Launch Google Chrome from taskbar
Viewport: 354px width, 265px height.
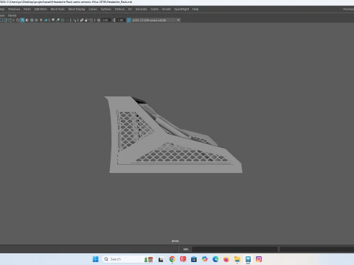pyautogui.click(x=173, y=259)
